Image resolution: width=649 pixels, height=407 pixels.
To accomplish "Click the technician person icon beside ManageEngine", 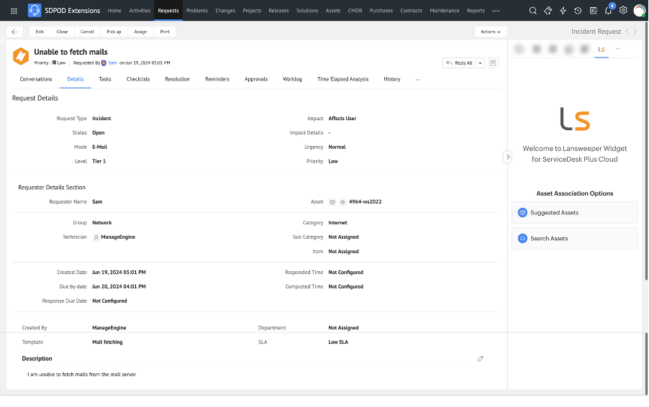I will [x=96, y=237].
